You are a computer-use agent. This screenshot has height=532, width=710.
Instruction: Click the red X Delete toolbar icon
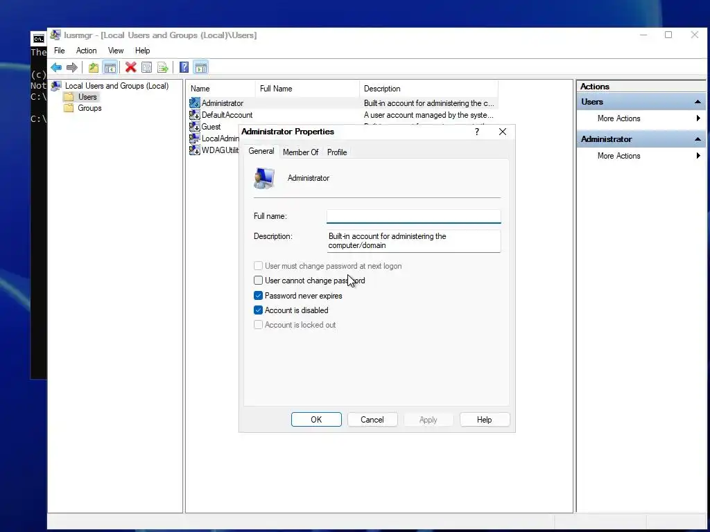[x=131, y=67]
